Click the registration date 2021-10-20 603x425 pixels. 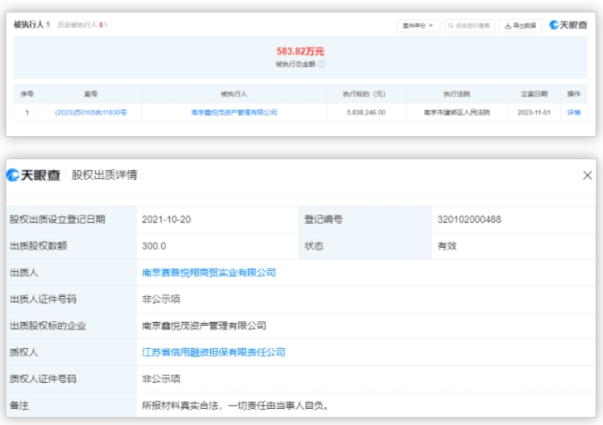166,219
